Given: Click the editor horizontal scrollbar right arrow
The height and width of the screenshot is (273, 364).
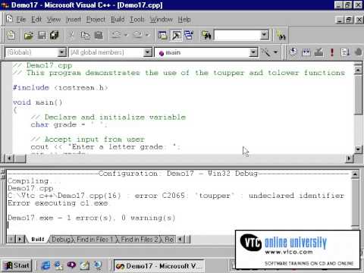Looking at the screenshot, I should [x=349, y=158].
